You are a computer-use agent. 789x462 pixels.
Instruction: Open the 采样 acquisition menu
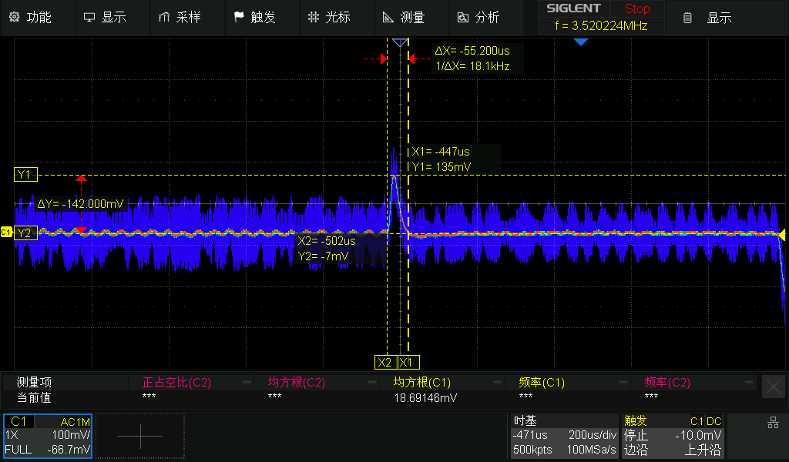pos(180,17)
